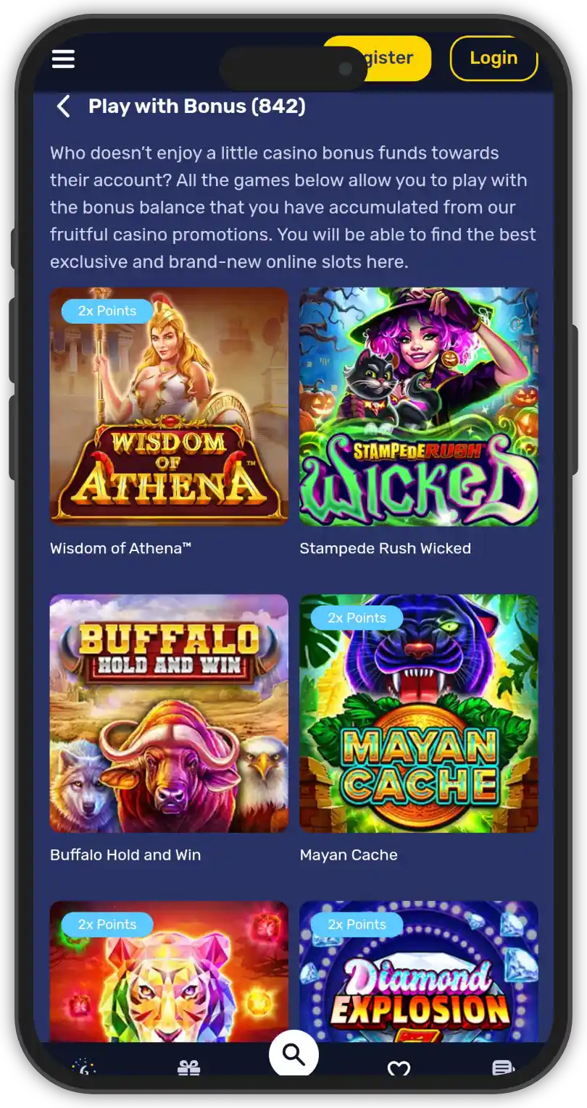
Task: Go back using the left chevron arrow
Action: [x=64, y=106]
